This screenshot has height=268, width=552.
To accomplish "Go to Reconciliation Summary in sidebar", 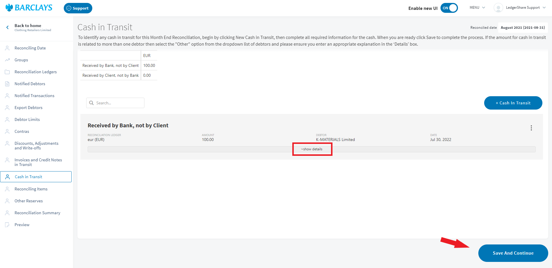I will tap(37, 213).
